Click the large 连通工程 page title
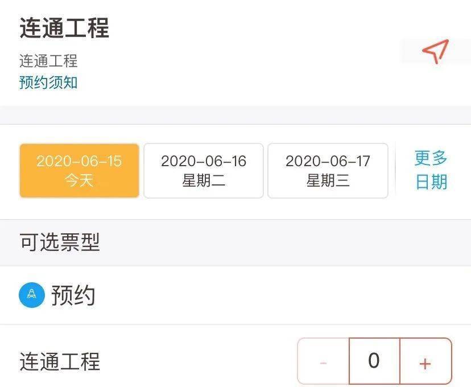471x387 pixels. click(64, 28)
